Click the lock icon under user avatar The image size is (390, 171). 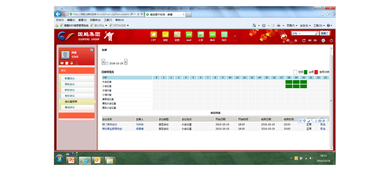click(x=72, y=63)
